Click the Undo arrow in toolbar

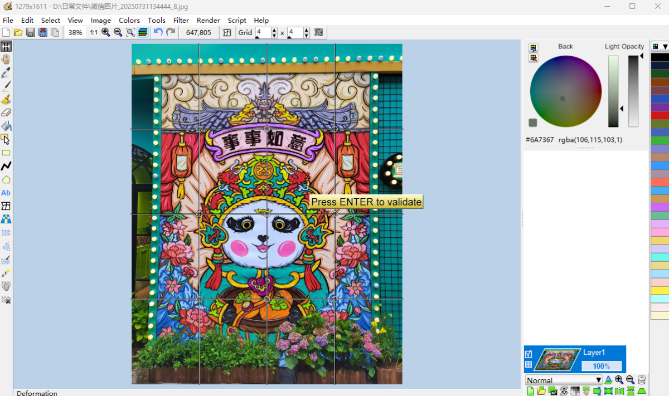158,32
